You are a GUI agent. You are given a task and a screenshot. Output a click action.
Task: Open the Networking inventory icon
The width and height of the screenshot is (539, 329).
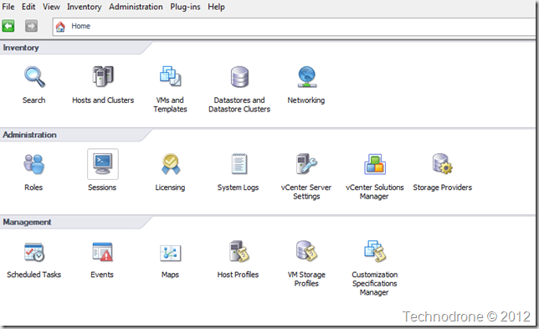click(x=306, y=77)
